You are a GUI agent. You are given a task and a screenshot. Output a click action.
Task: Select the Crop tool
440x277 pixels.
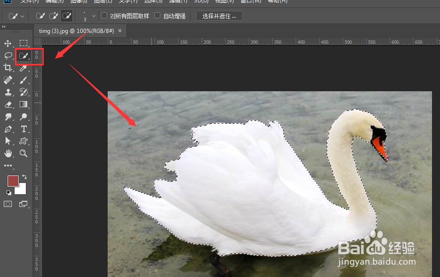8,68
